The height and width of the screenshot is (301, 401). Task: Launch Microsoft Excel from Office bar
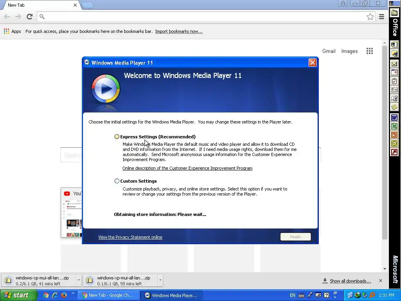[394, 127]
